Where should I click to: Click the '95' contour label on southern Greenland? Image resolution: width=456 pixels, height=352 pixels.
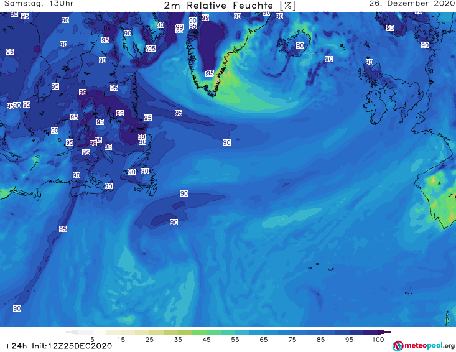[210, 73]
